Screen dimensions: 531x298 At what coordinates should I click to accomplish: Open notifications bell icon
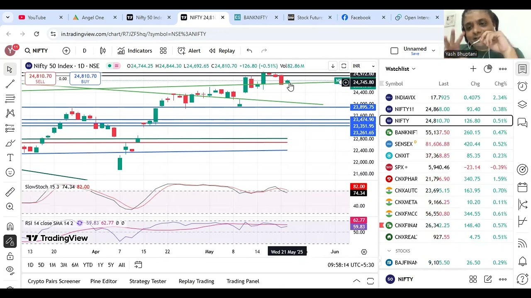point(522,262)
